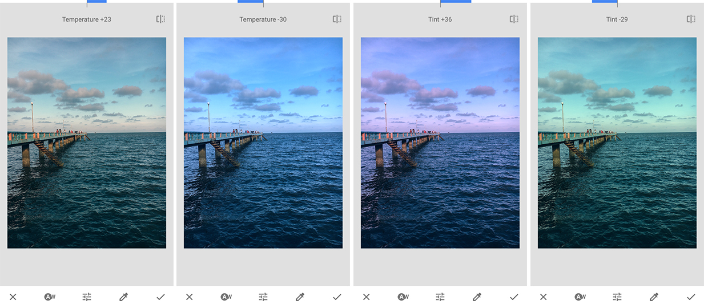704x308 pixels.
Task: Select eyedropper in Tint +36 panel
Action: pos(477,297)
